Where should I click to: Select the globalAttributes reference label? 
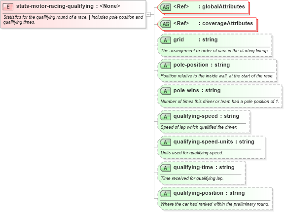point(209,7)
